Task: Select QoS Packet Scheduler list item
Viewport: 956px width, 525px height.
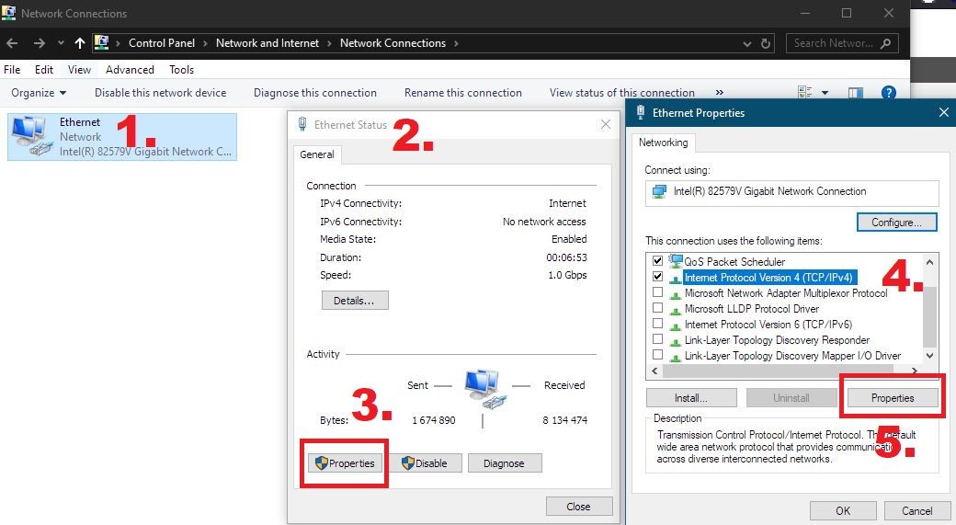Action: click(734, 262)
